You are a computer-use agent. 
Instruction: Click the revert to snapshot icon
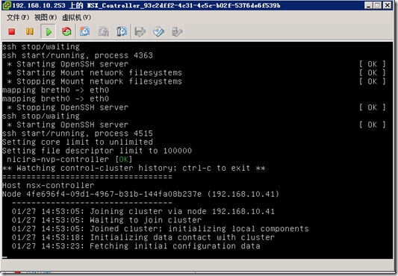pos(103,32)
